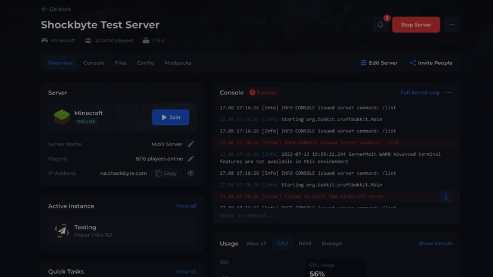
Task: Edit the Players count with pencil icon
Action: pos(191,159)
